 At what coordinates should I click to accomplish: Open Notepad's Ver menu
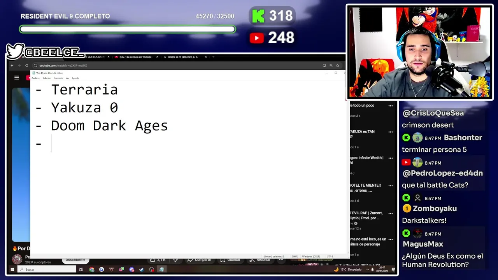pyautogui.click(x=67, y=78)
